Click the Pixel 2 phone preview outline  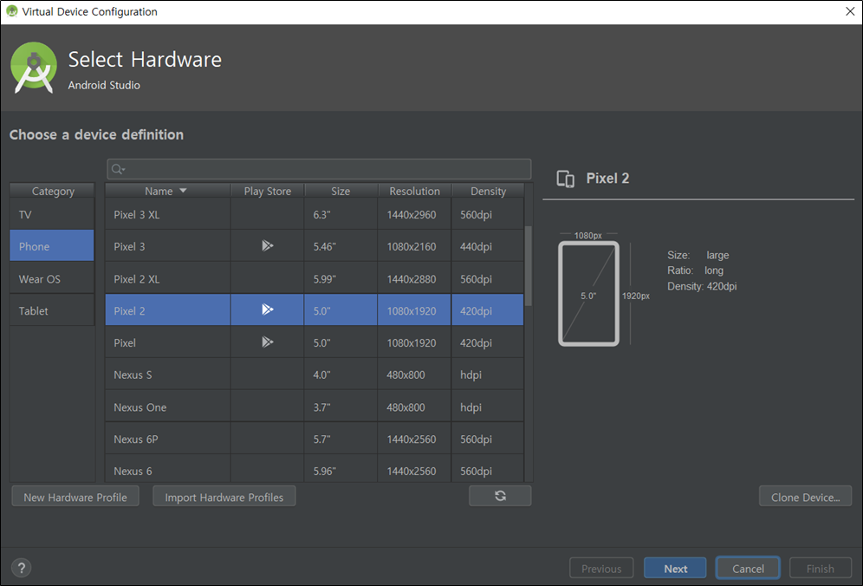click(588, 294)
